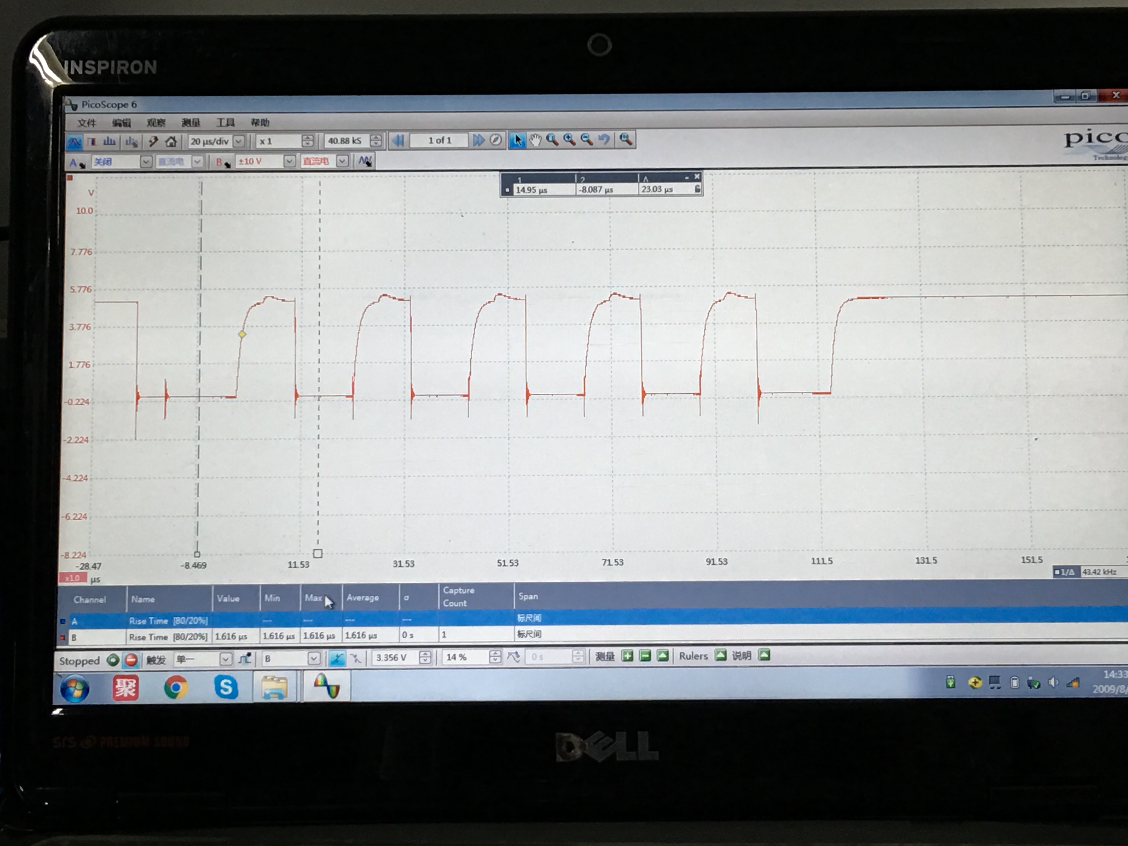Viewport: 1128px width, 846px height.
Task: Switch to spectrum mode icon
Action: pos(109,141)
